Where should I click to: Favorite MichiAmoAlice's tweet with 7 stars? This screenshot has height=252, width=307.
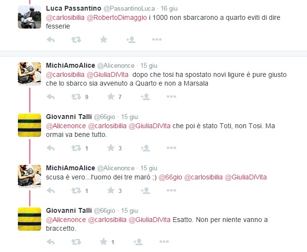click(x=111, y=97)
